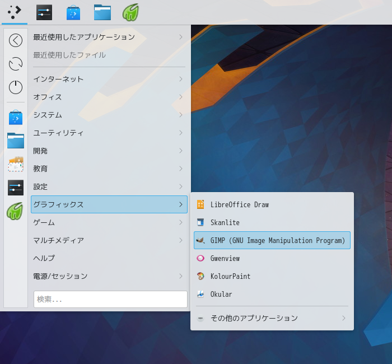Open the ゲーム menu category

tap(109, 222)
